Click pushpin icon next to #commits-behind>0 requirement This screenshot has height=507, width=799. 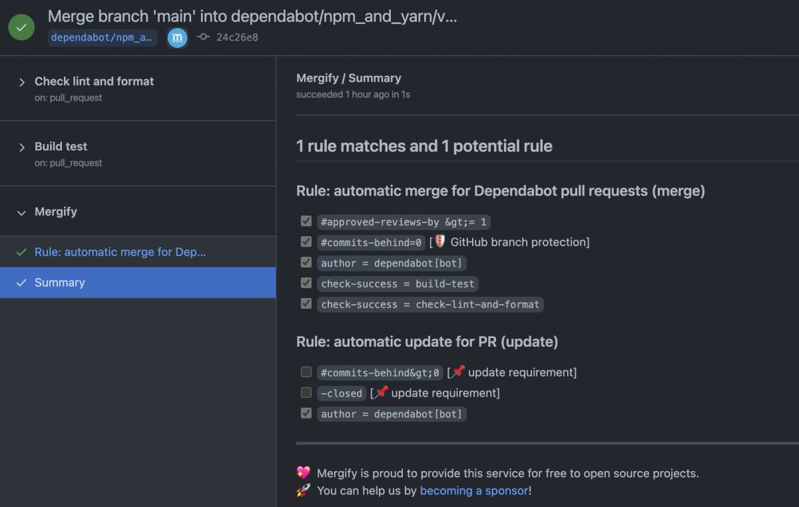(x=458, y=371)
